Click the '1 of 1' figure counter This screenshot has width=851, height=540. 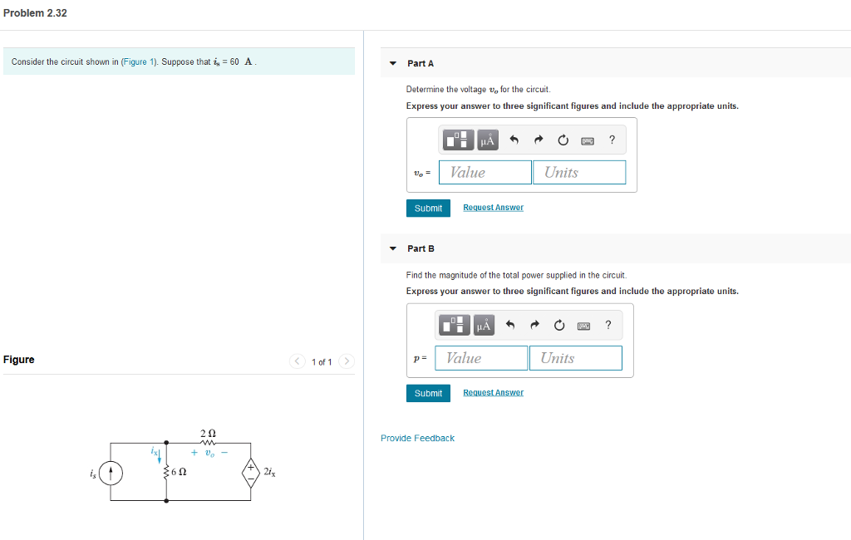[x=322, y=362]
